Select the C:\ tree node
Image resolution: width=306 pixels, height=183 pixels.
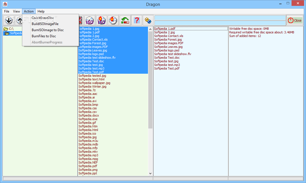click(x=11, y=29)
